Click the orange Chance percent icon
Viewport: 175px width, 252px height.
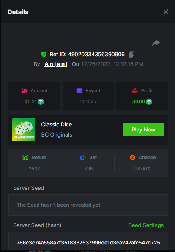(133, 157)
